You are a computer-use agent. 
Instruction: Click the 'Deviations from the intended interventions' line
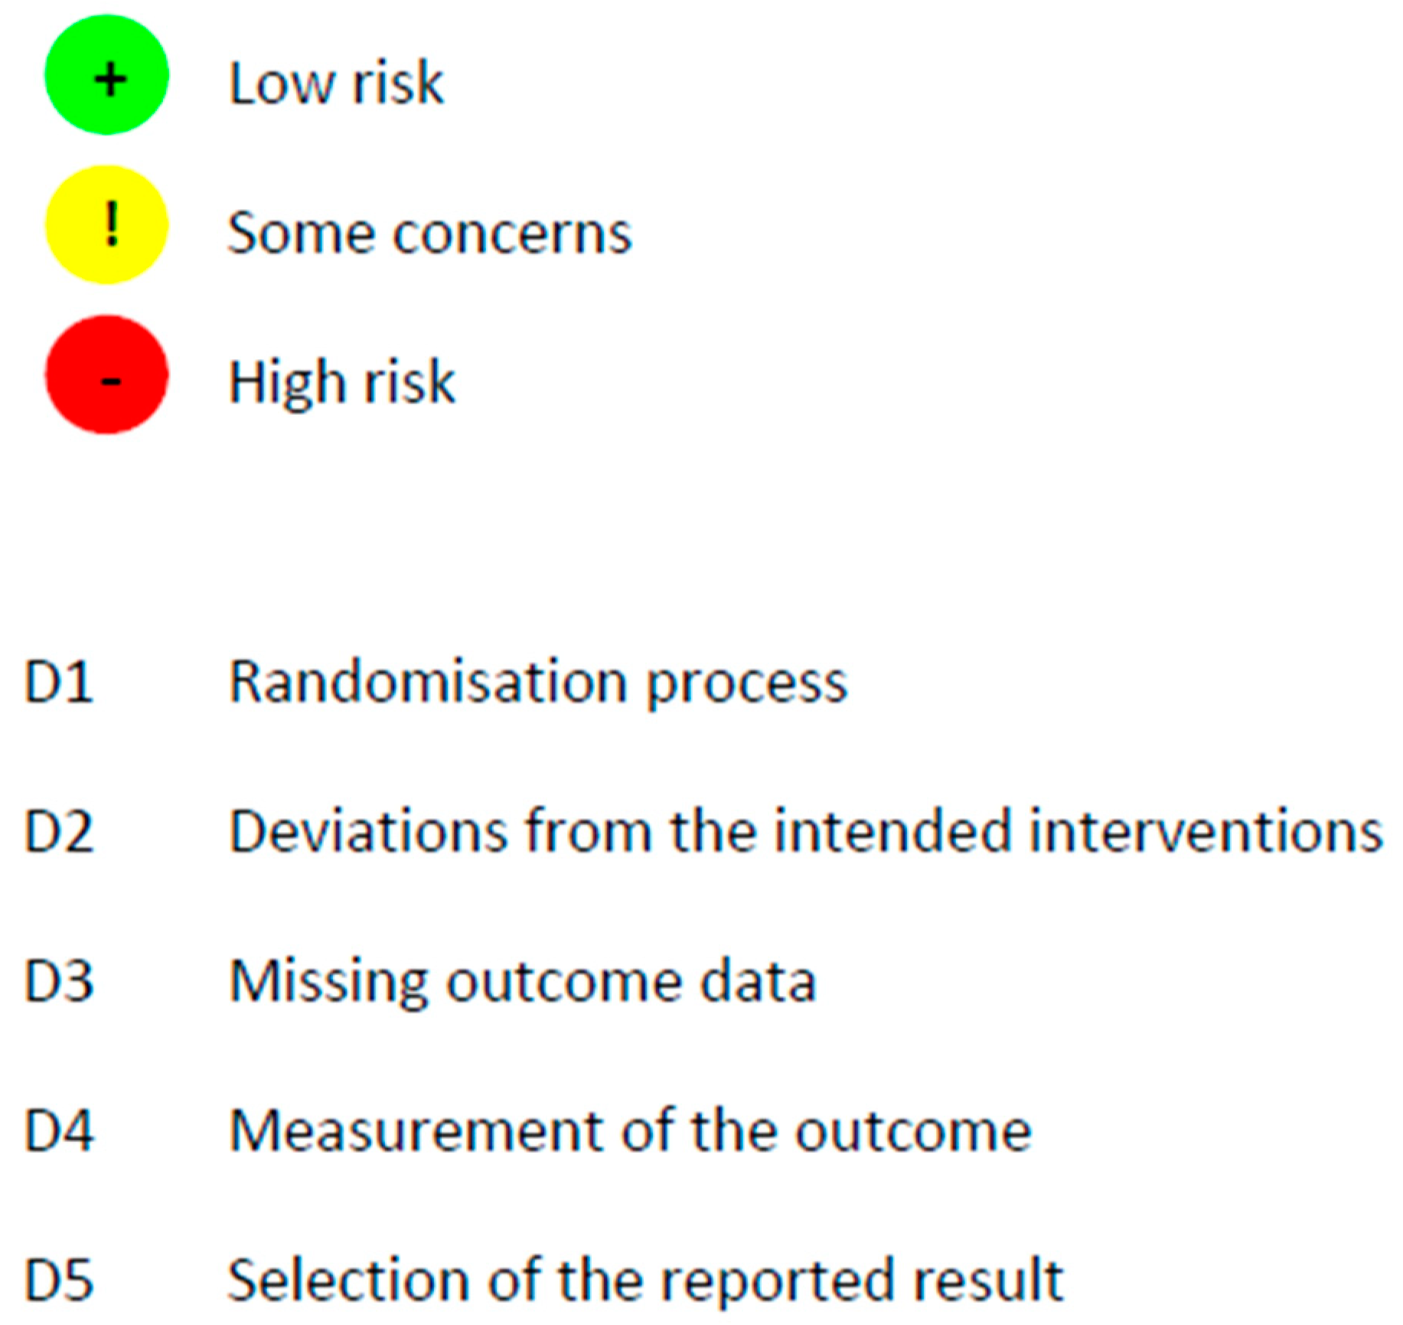click(x=805, y=831)
